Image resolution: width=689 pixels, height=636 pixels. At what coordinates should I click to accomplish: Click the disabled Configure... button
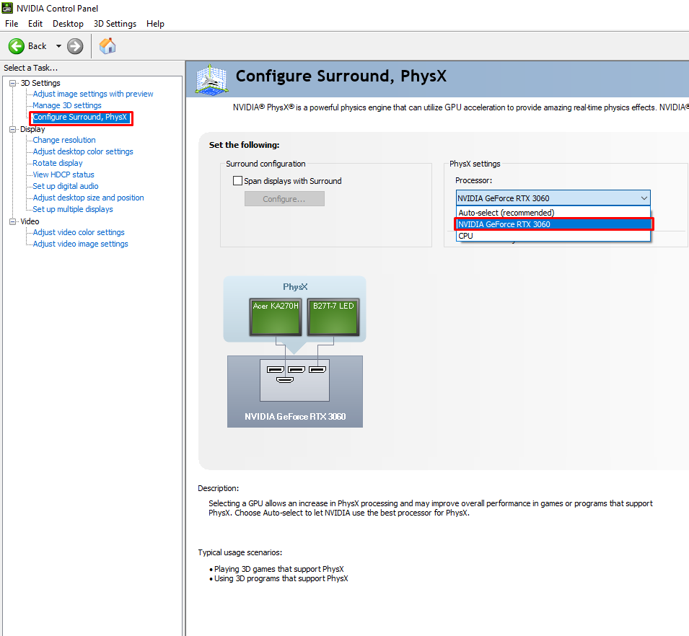(284, 199)
